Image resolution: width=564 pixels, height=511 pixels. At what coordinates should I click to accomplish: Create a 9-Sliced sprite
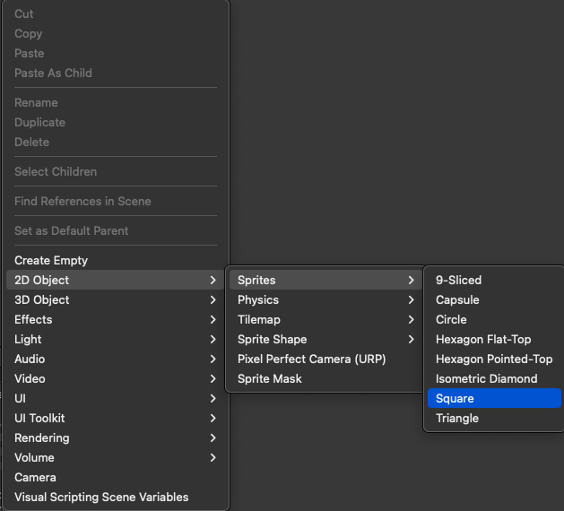(x=494, y=280)
